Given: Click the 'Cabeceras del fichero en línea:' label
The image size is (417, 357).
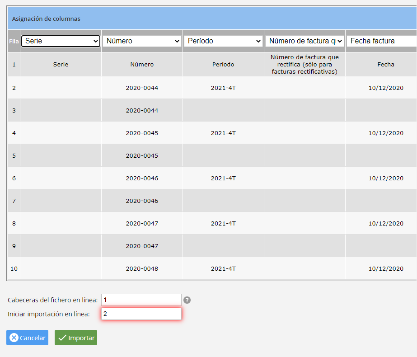Looking at the screenshot, I should point(53,300).
